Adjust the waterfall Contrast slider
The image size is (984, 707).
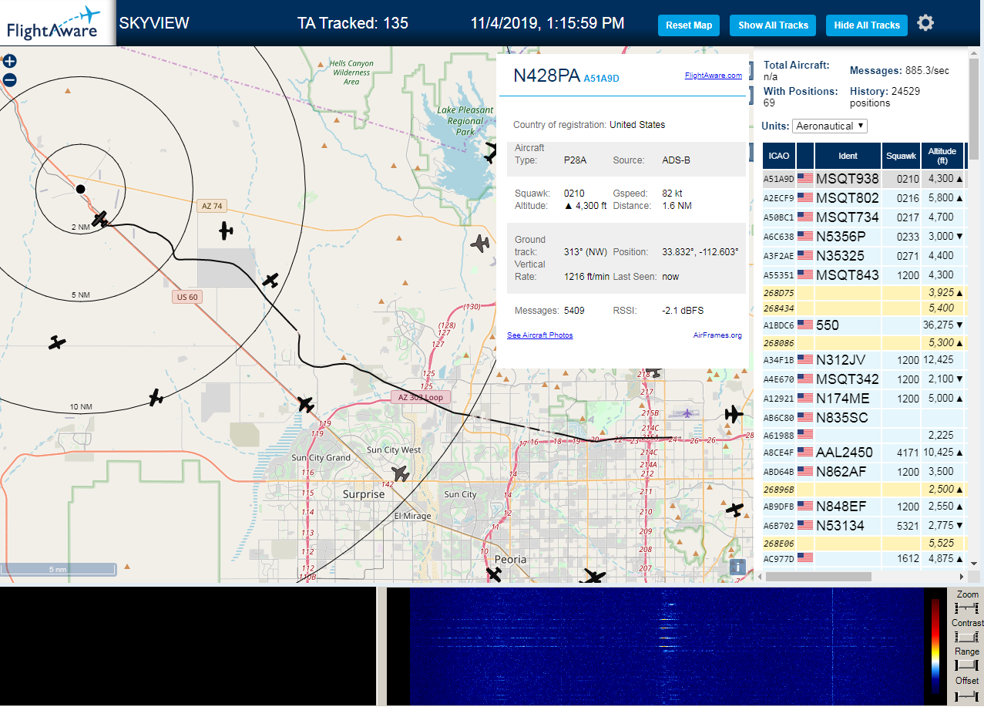(x=966, y=637)
